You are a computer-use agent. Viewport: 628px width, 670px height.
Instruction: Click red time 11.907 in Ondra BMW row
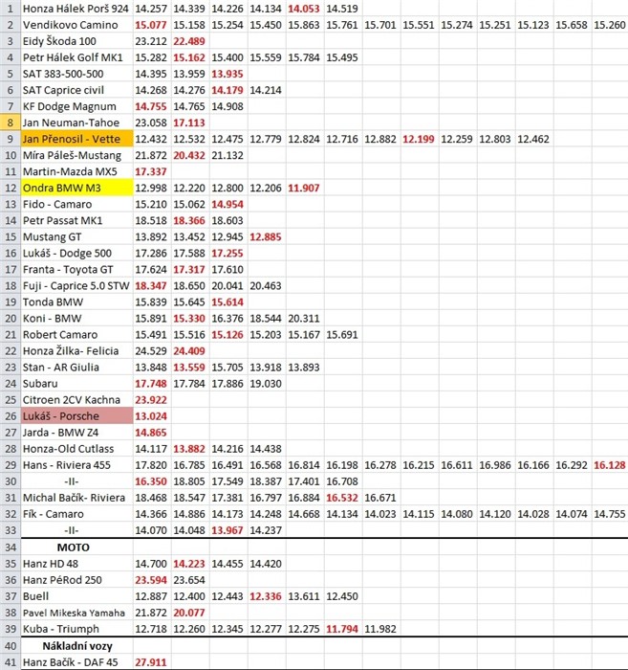(304, 188)
